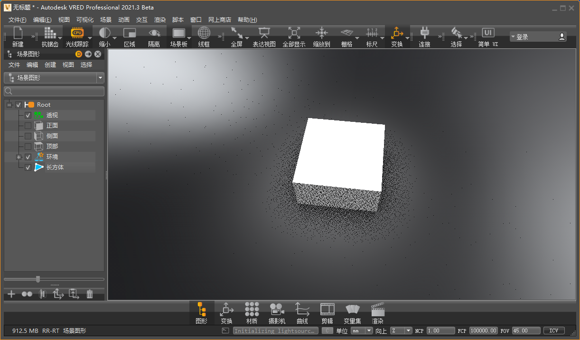Collapse the Root tree node
The width and height of the screenshot is (580, 340).
[x=9, y=104]
